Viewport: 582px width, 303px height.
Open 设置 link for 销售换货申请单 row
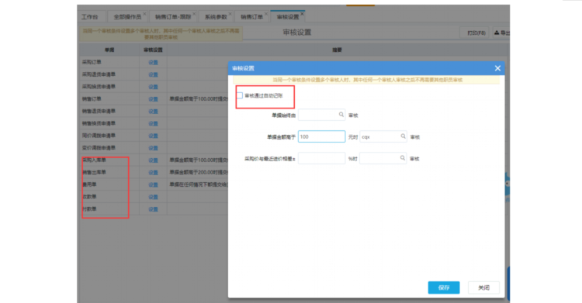(x=154, y=123)
